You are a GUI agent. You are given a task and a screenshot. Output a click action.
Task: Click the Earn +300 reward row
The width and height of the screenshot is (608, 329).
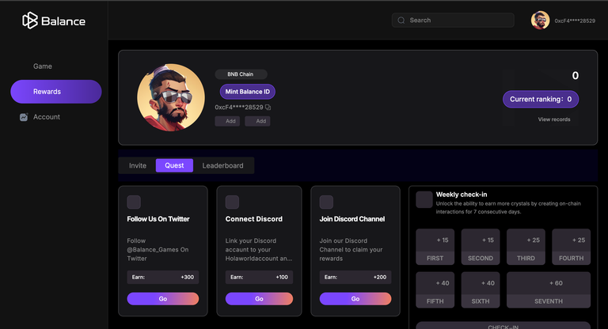click(163, 277)
